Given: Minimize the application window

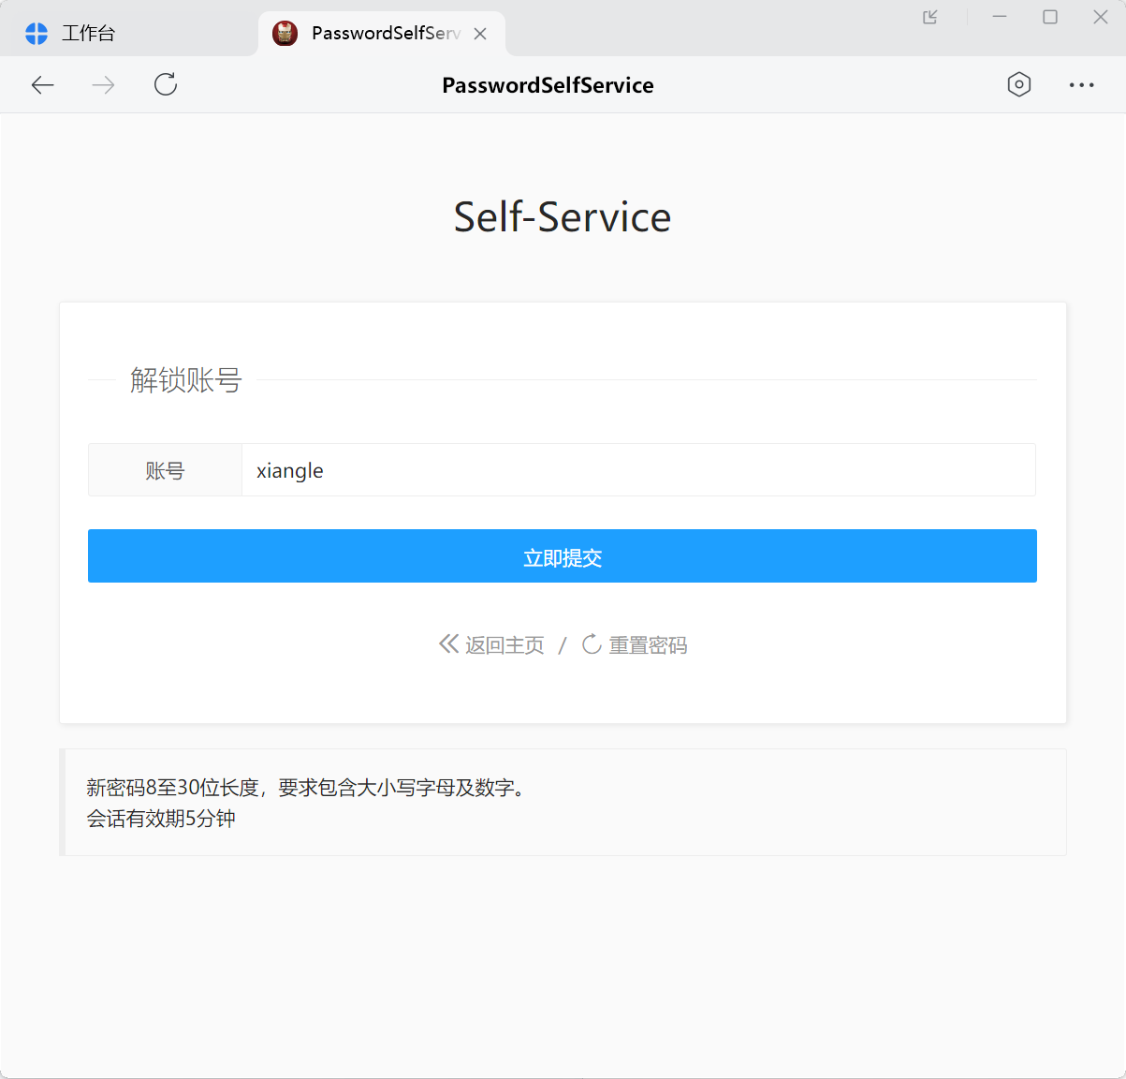Looking at the screenshot, I should point(1000,17).
